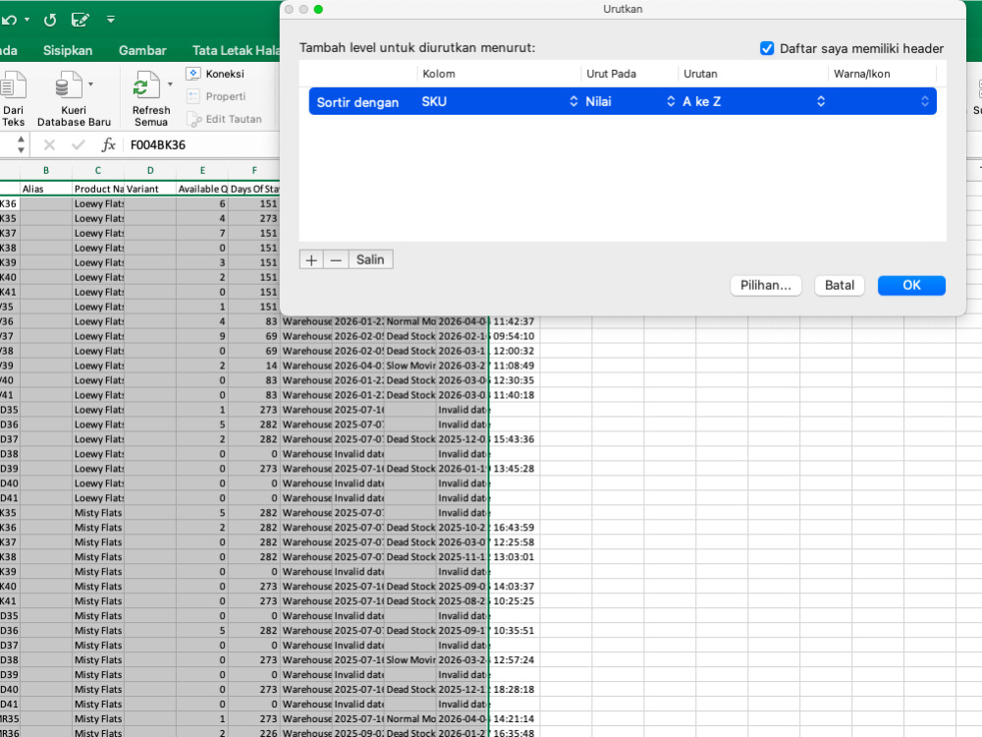Remove sort level with minus button

click(336, 259)
